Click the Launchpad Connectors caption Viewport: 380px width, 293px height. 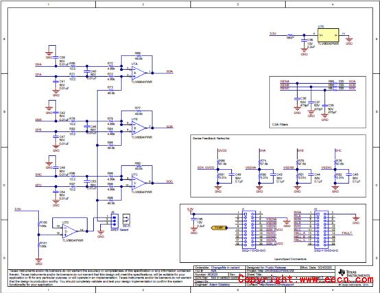click(290, 259)
